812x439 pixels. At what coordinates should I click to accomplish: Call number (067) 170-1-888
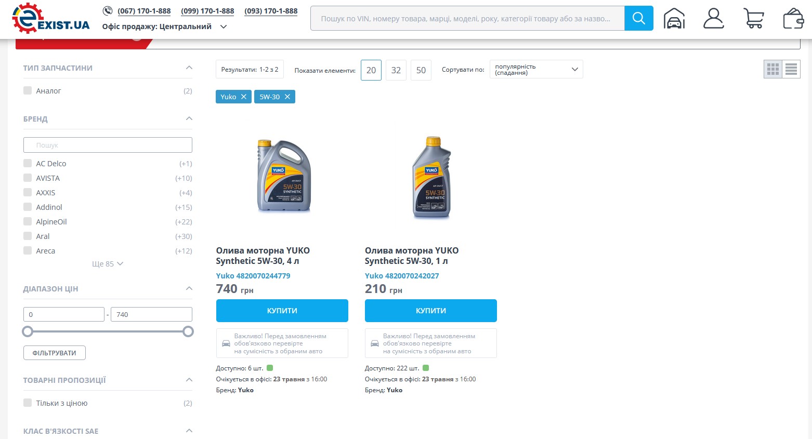[144, 11]
